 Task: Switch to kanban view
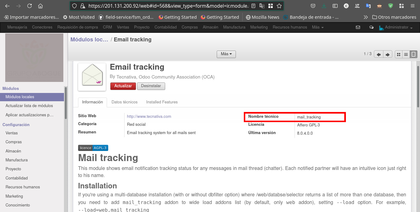398,54
